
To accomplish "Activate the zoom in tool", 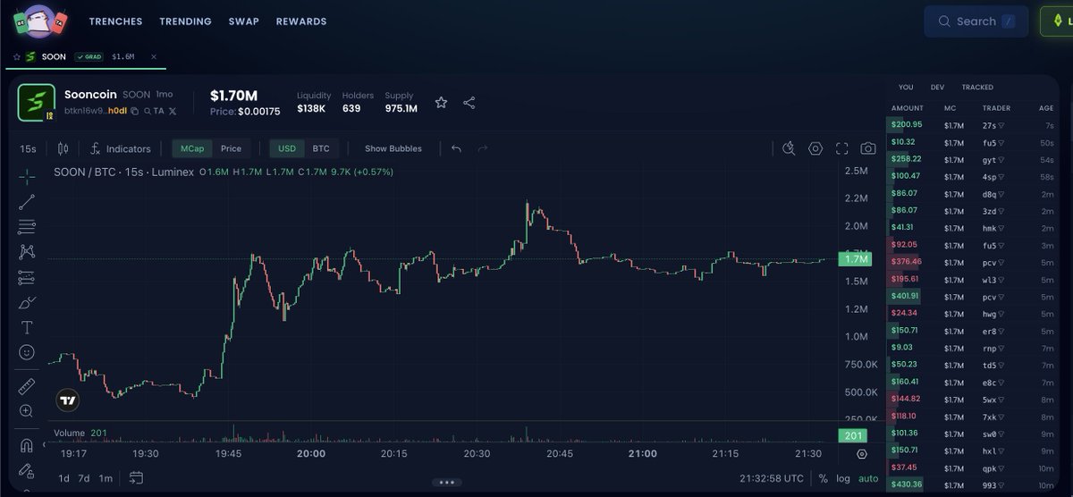I will (27, 411).
